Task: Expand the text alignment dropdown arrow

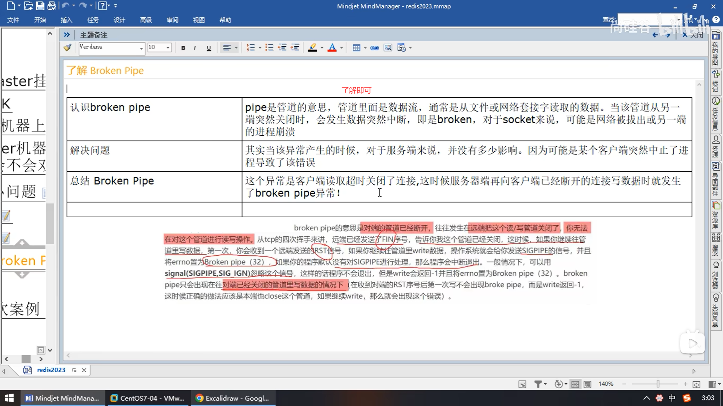Action: [236, 48]
